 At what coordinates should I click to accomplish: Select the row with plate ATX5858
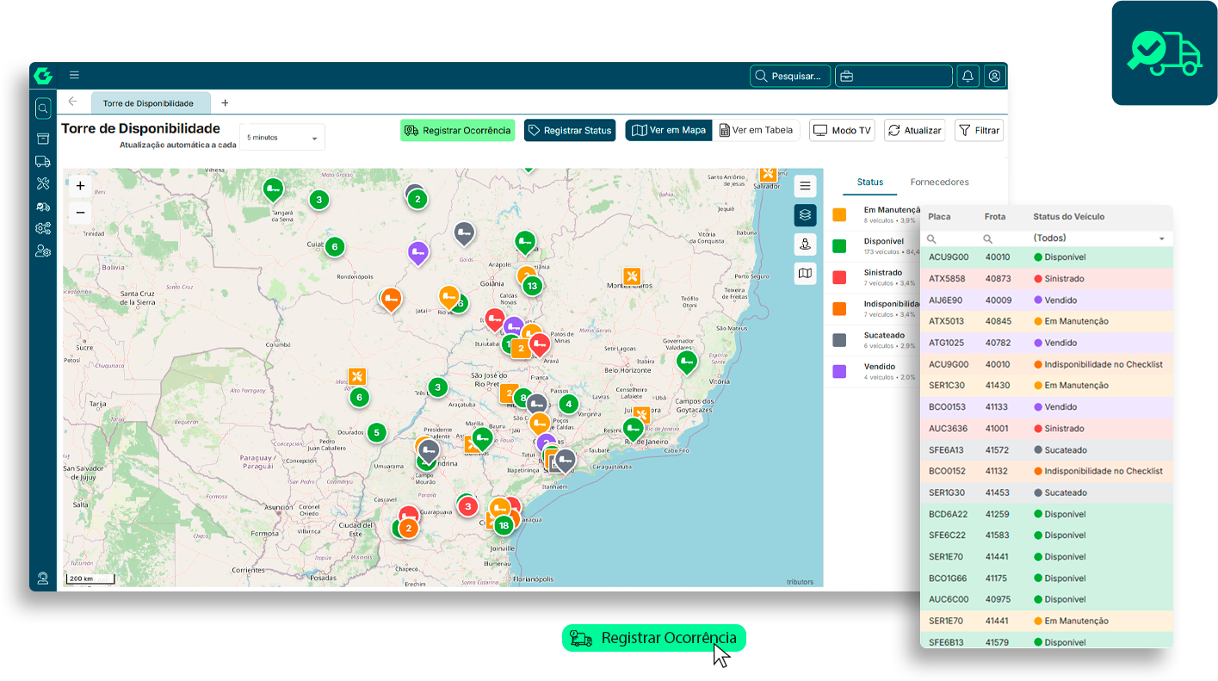coord(1046,279)
